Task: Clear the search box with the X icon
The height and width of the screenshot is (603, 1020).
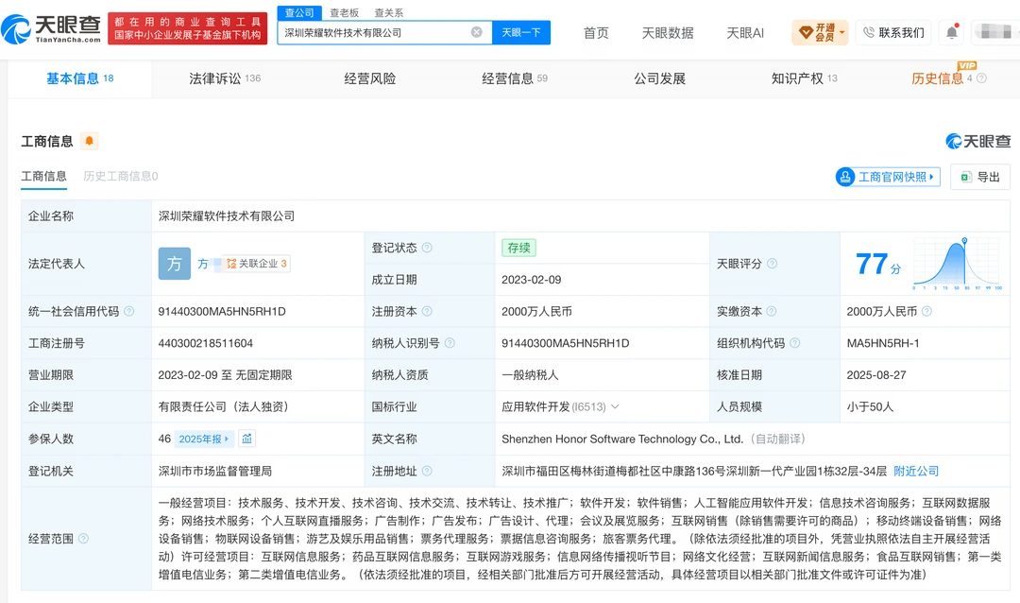Action: tap(477, 32)
